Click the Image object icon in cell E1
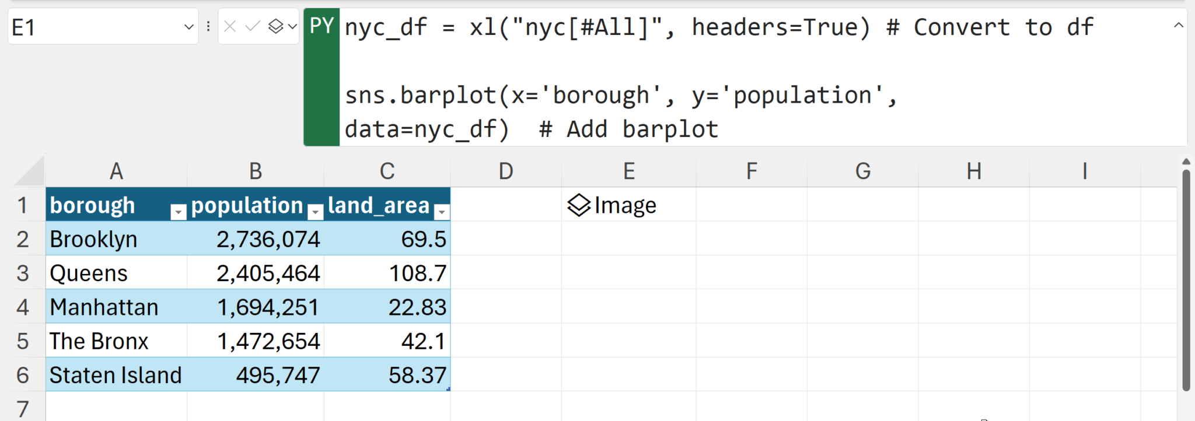The height and width of the screenshot is (421, 1195). click(x=579, y=205)
